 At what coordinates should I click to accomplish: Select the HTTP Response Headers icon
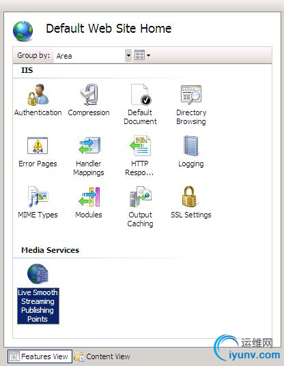point(140,145)
